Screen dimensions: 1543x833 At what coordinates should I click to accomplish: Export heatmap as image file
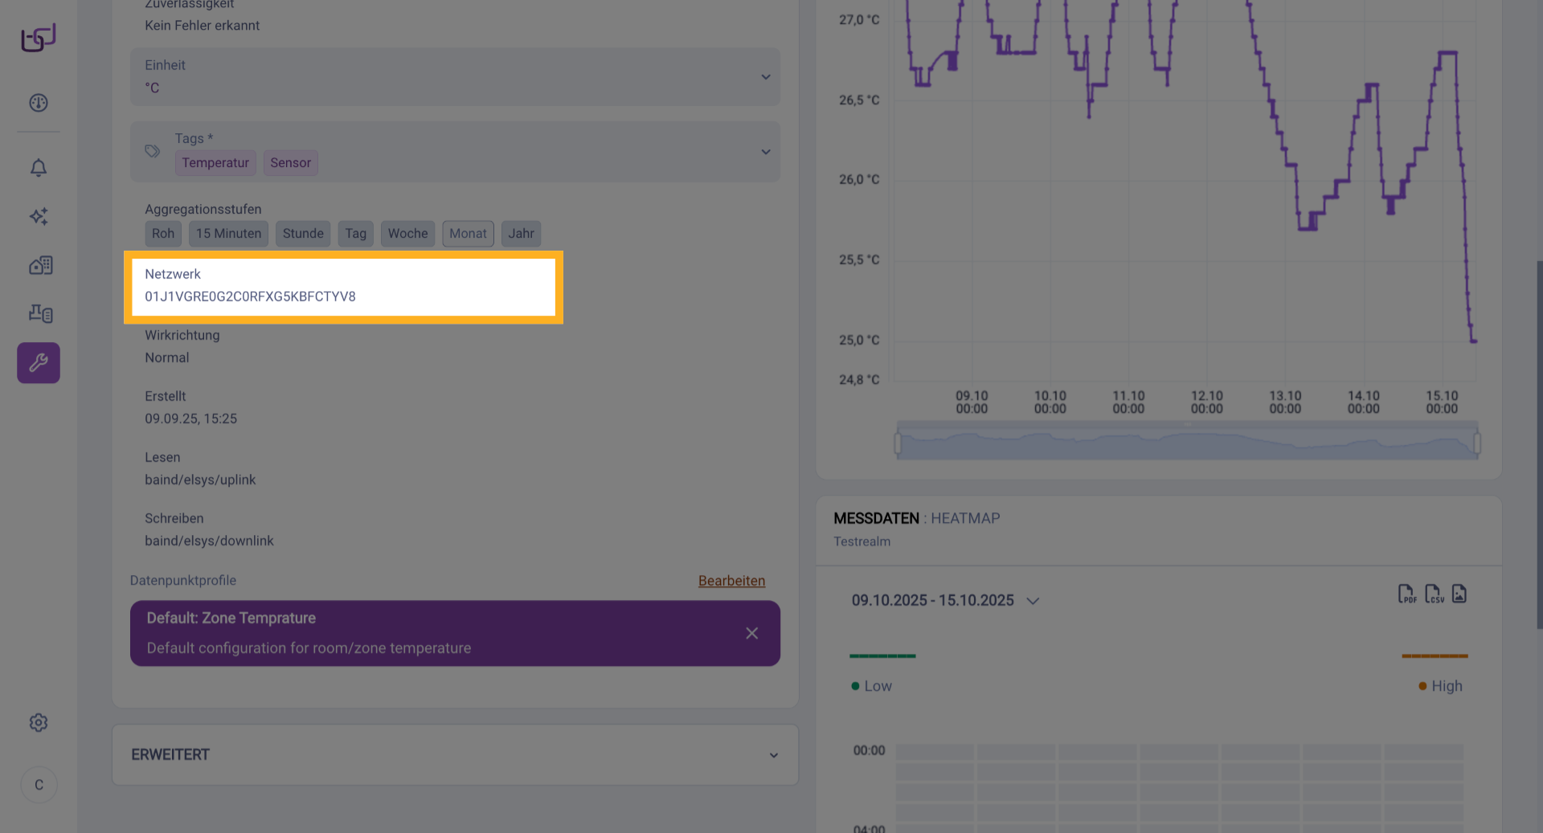click(1459, 594)
